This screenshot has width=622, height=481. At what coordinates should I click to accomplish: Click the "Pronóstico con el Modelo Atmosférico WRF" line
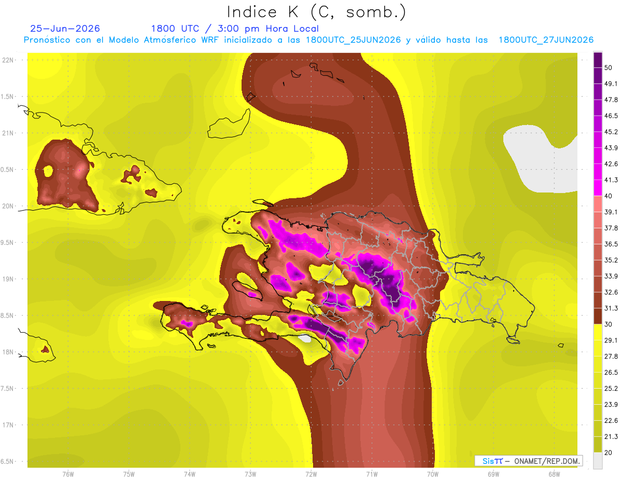tap(308, 40)
